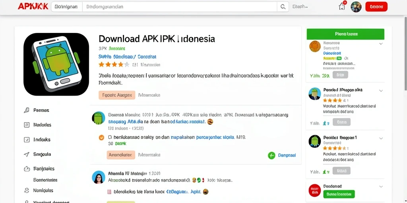This screenshot has height=203, width=407.
Task: Click the red circular avatar in the bottom right card
Action: pyautogui.click(x=315, y=191)
